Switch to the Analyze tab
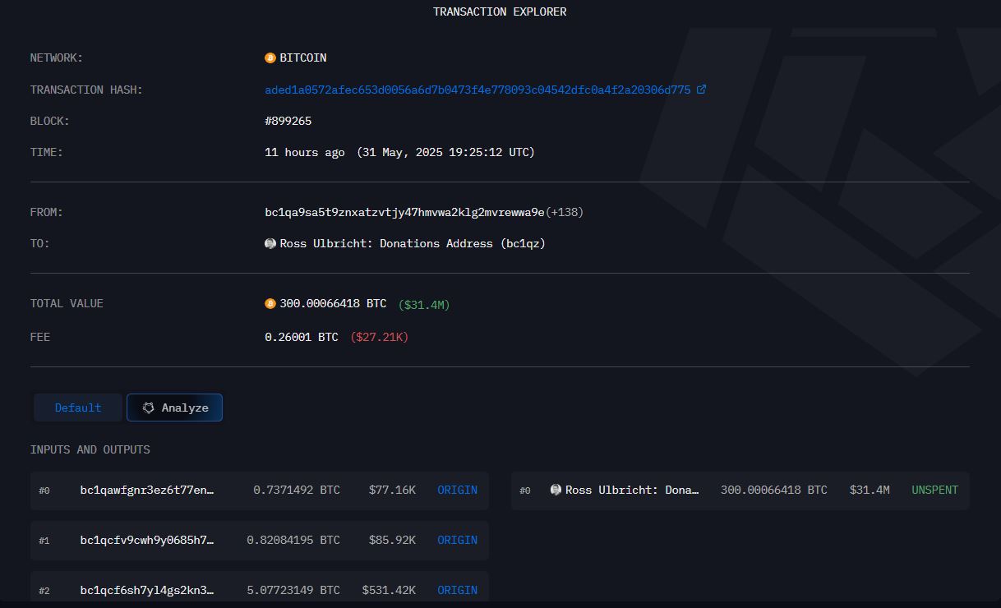Image resolution: width=1001 pixels, height=608 pixels. pos(174,408)
